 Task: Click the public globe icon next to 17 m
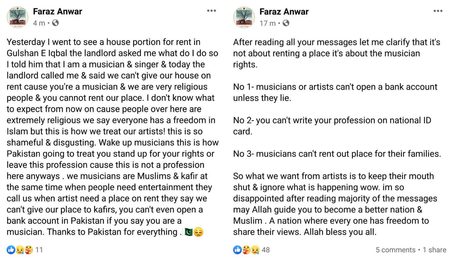click(286, 23)
